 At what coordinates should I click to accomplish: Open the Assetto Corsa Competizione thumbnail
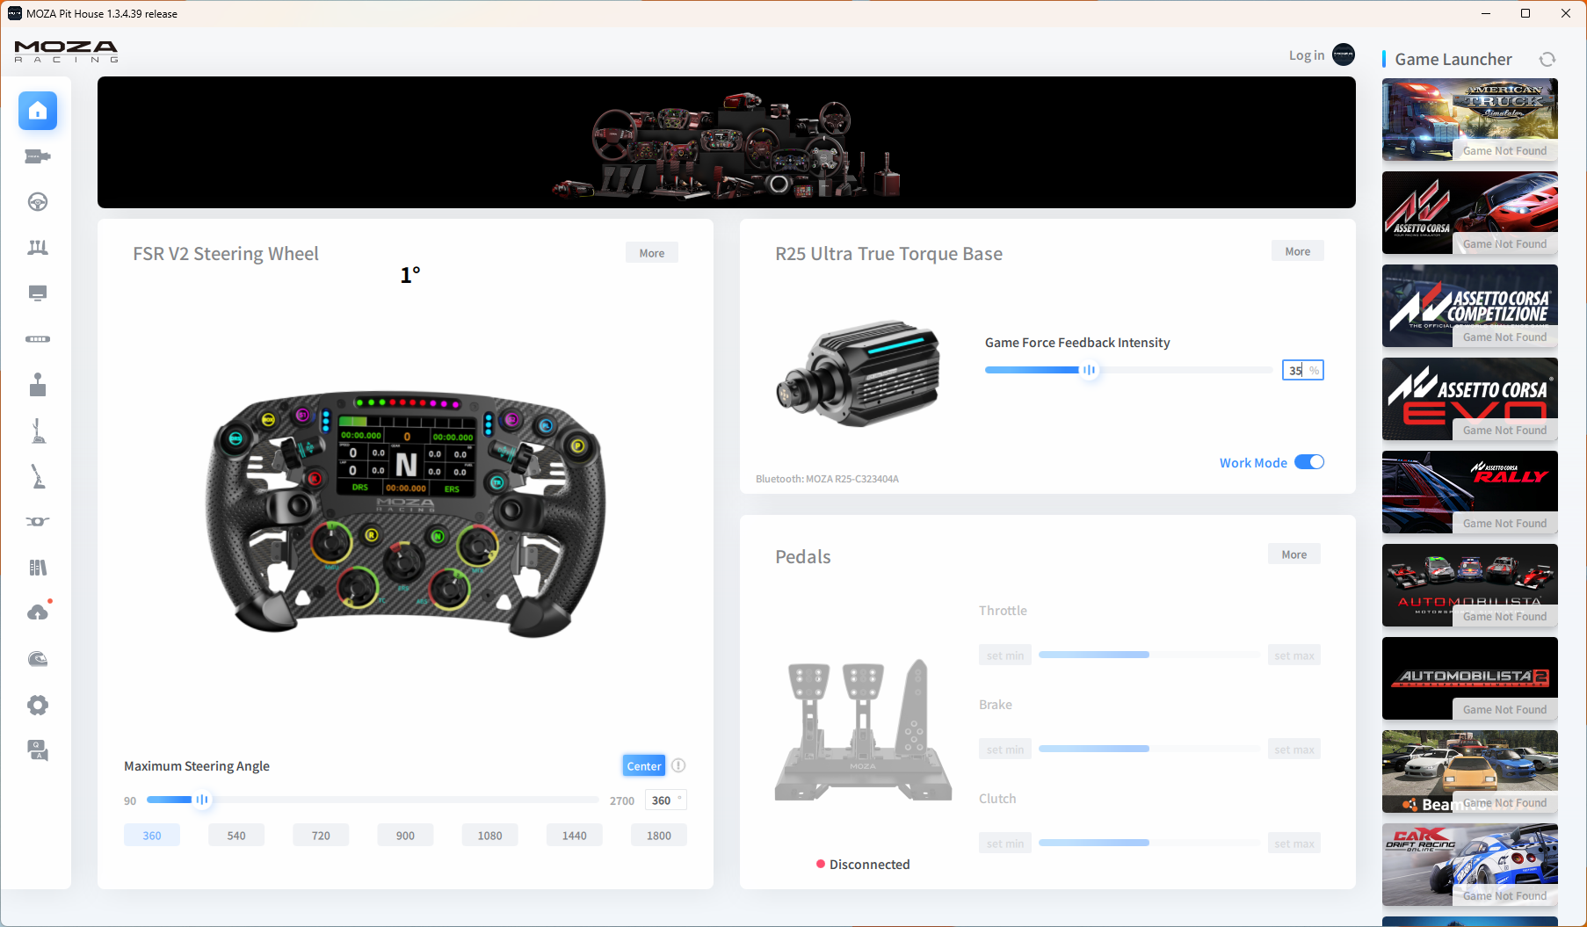tap(1469, 306)
